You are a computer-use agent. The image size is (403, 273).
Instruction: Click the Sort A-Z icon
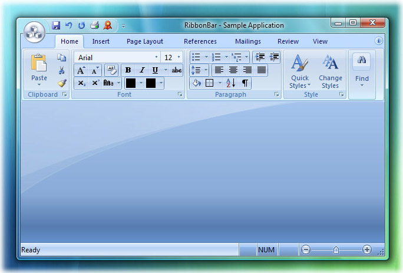[231, 83]
